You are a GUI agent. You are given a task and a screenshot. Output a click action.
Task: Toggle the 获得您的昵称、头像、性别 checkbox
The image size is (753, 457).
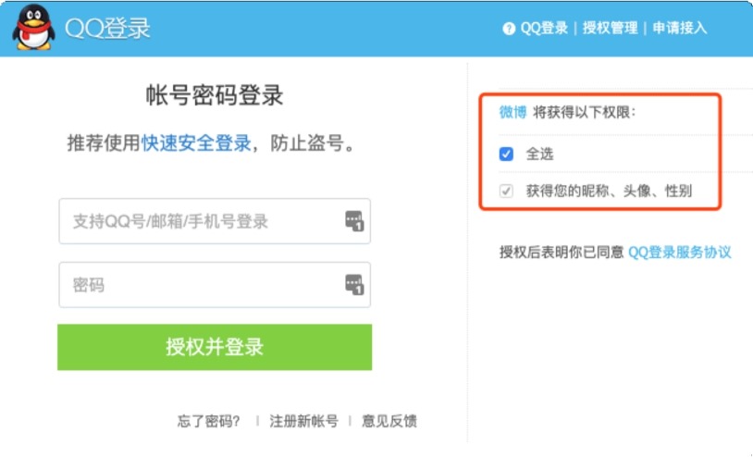tap(506, 191)
